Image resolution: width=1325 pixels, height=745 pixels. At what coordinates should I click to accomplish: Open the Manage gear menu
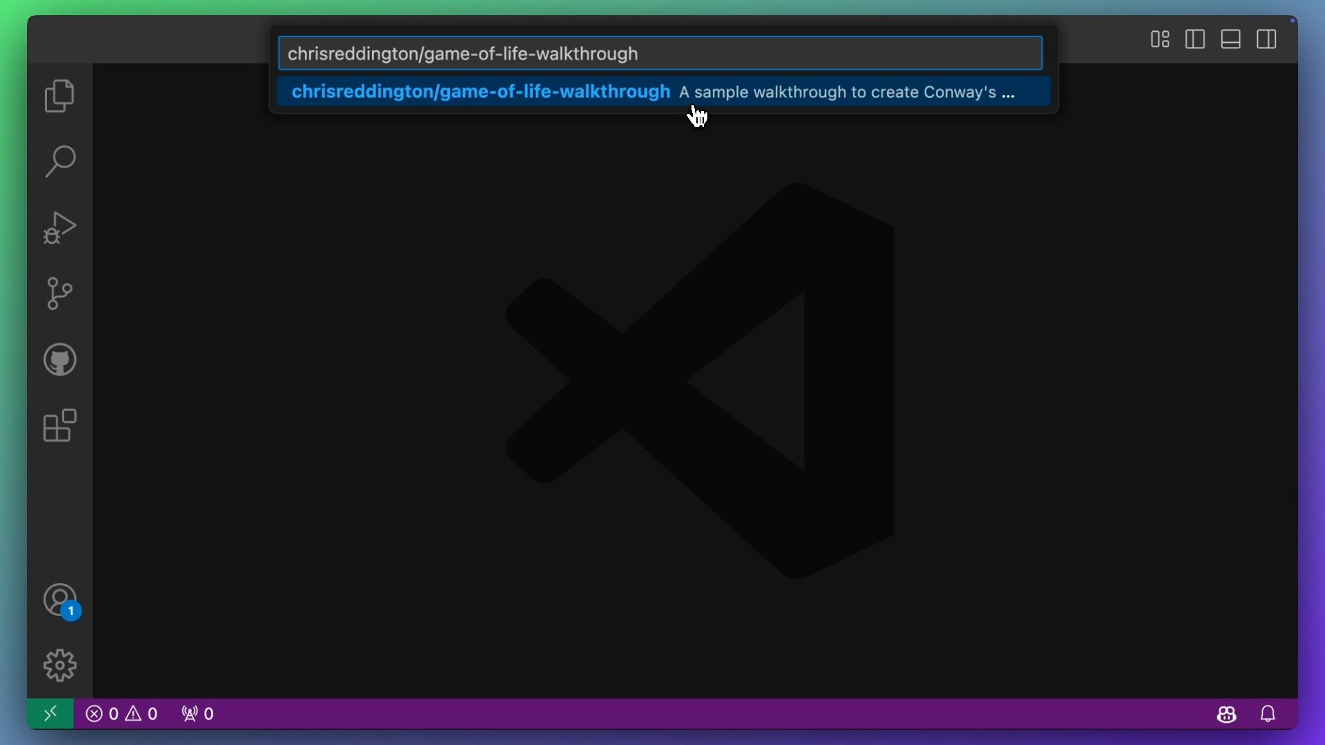(x=60, y=666)
